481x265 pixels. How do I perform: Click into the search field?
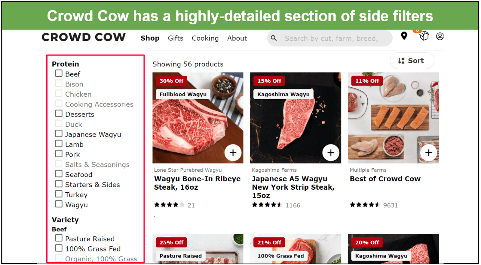coord(331,38)
